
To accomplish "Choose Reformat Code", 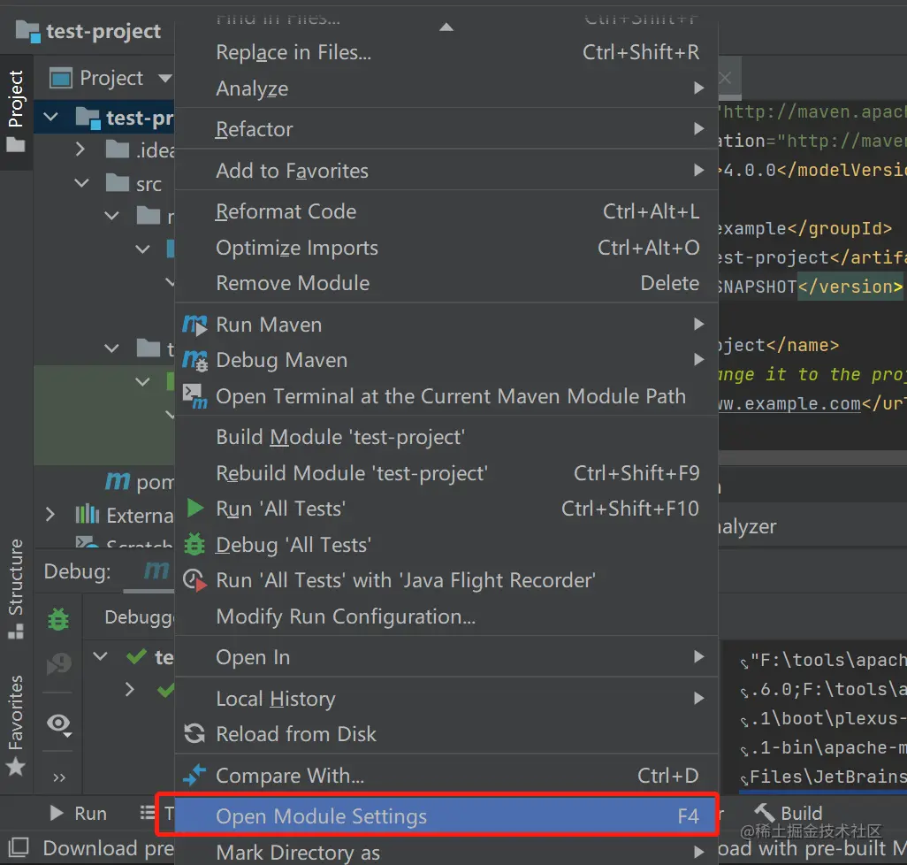I will pos(446,211).
